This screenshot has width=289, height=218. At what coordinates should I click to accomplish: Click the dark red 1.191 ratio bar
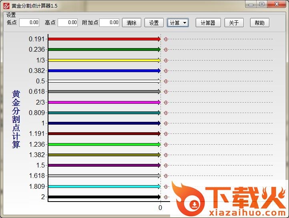point(104,133)
